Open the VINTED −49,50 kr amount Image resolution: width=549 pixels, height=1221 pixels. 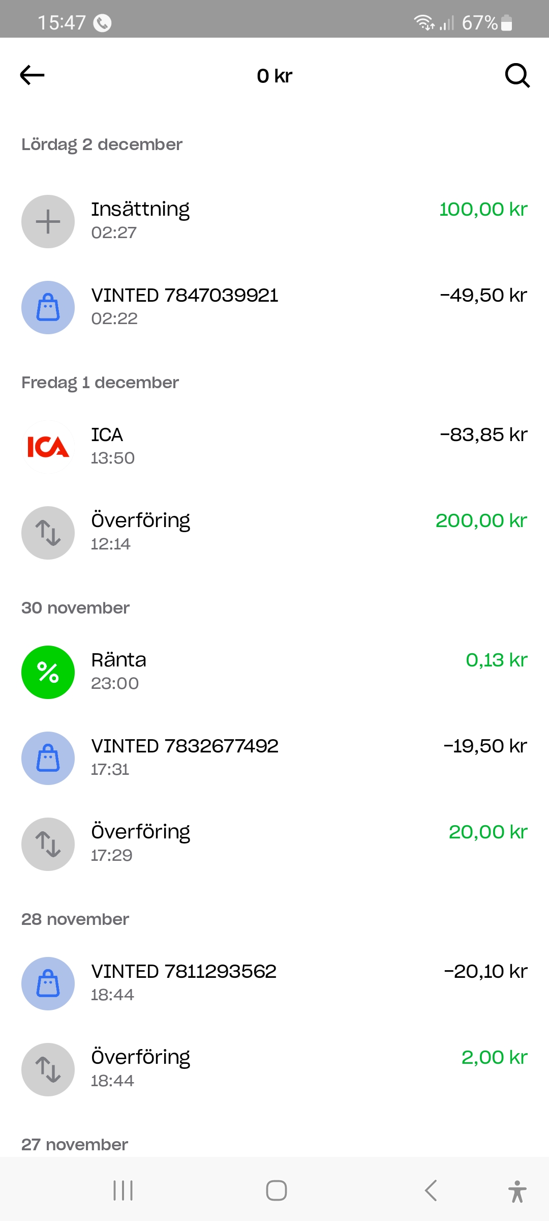point(483,296)
